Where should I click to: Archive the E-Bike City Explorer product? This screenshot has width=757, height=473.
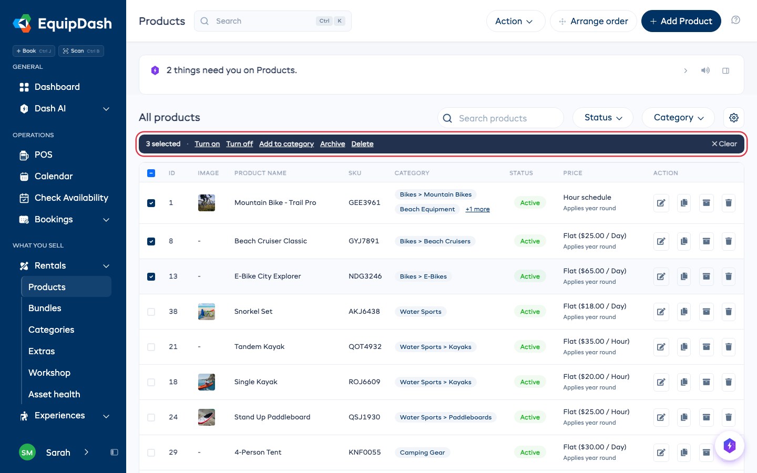pyautogui.click(x=707, y=276)
